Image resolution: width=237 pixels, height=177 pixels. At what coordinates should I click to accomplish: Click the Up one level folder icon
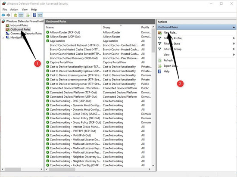(16, 15)
